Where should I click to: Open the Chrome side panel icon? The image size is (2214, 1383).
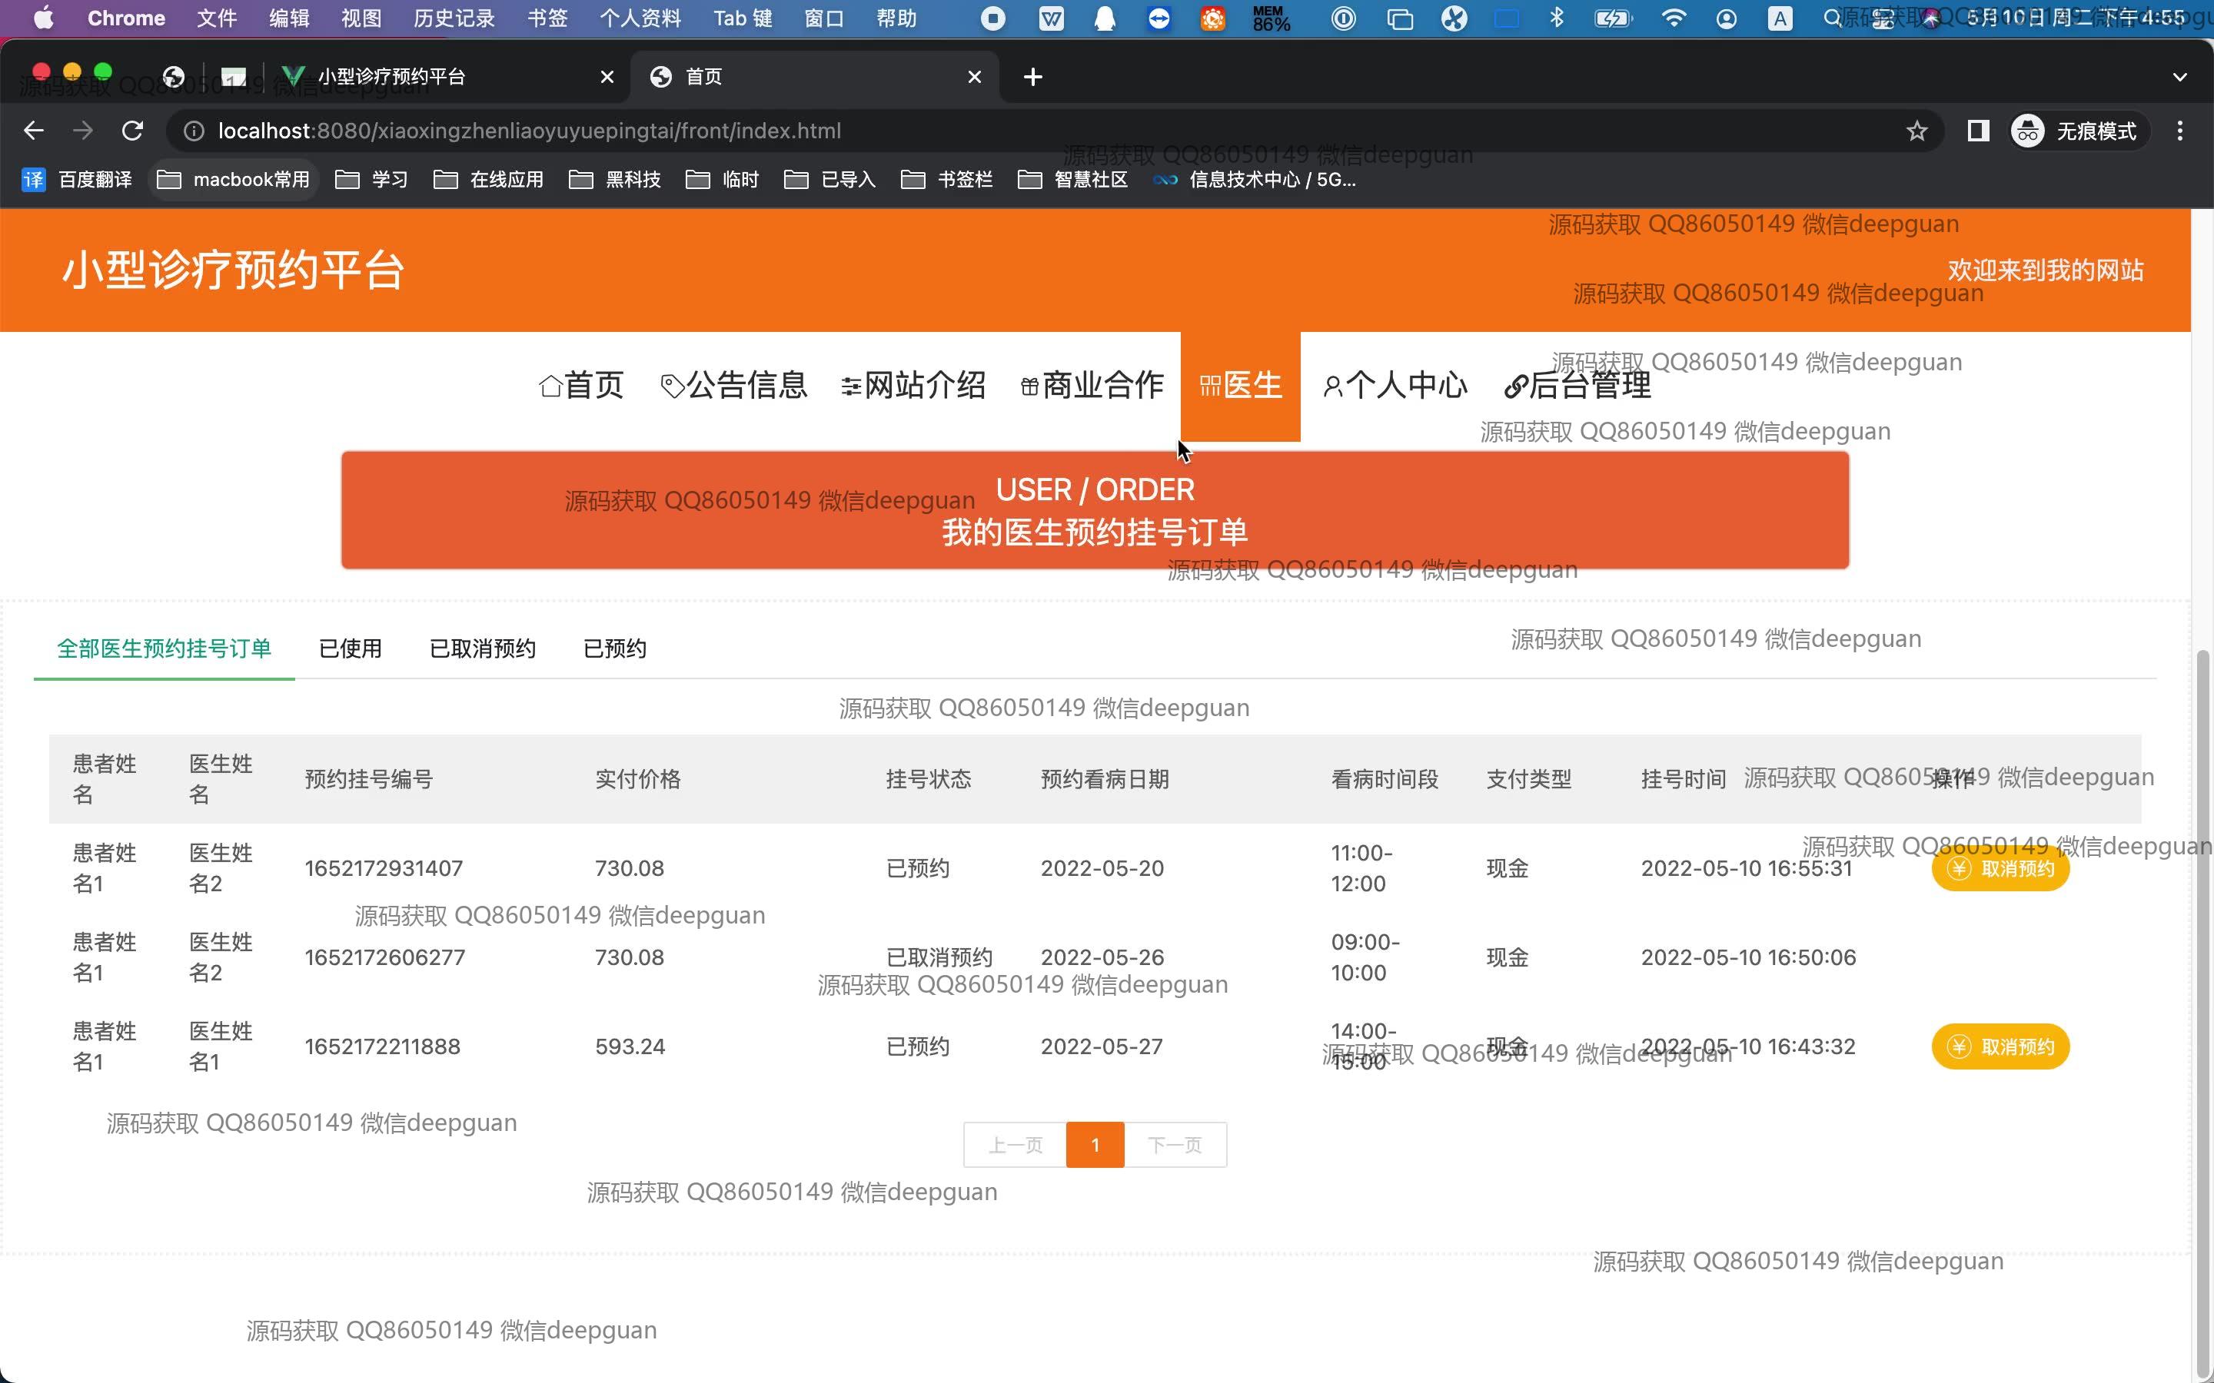pos(1978,131)
